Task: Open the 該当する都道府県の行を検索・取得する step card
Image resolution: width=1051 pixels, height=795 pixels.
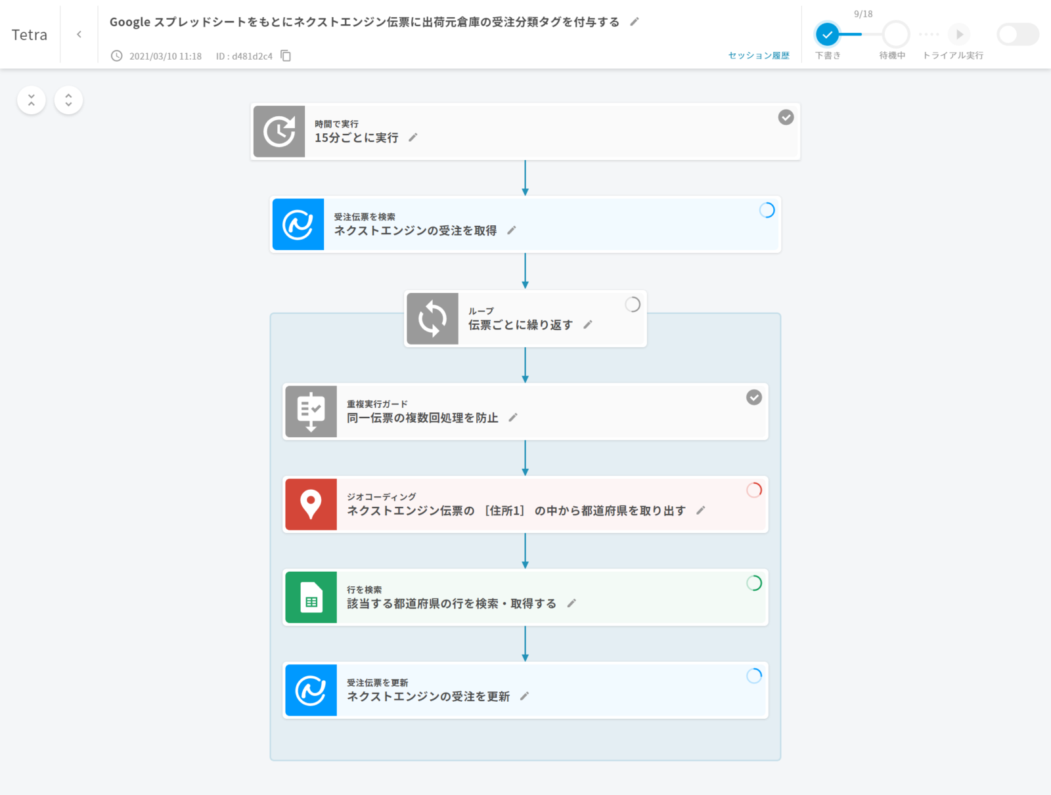Action: point(525,597)
